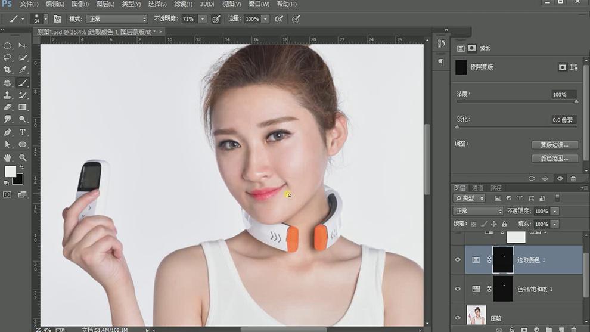Screen dimensions: 590x332
Task: Expand the brush 不透明度 71% dropdown arrow
Action: point(203,19)
